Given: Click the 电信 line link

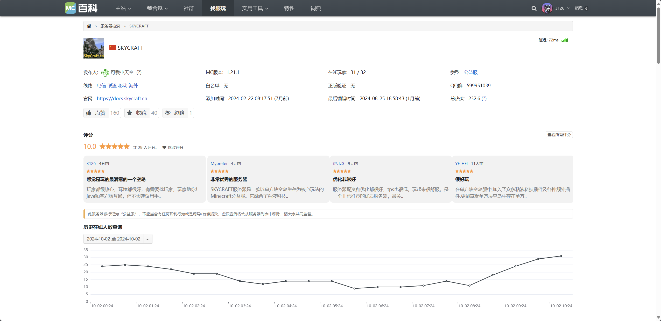Looking at the screenshot, I should pyautogui.click(x=101, y=85).
